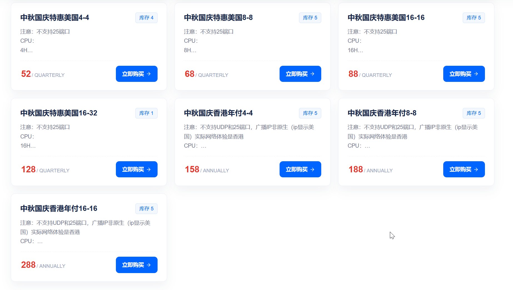
Task: Buy the 中秋国庆香港年付8-8 plan
Action: [x=464, y=169]
